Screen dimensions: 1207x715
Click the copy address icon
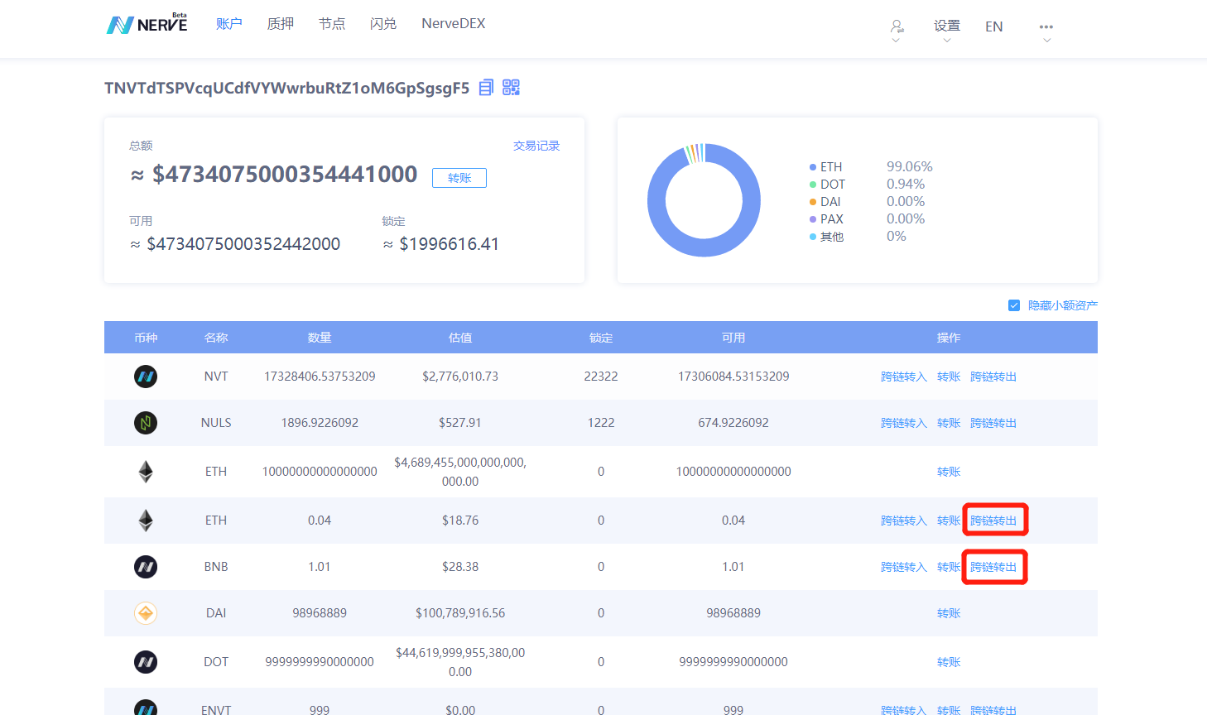point(486,88)
